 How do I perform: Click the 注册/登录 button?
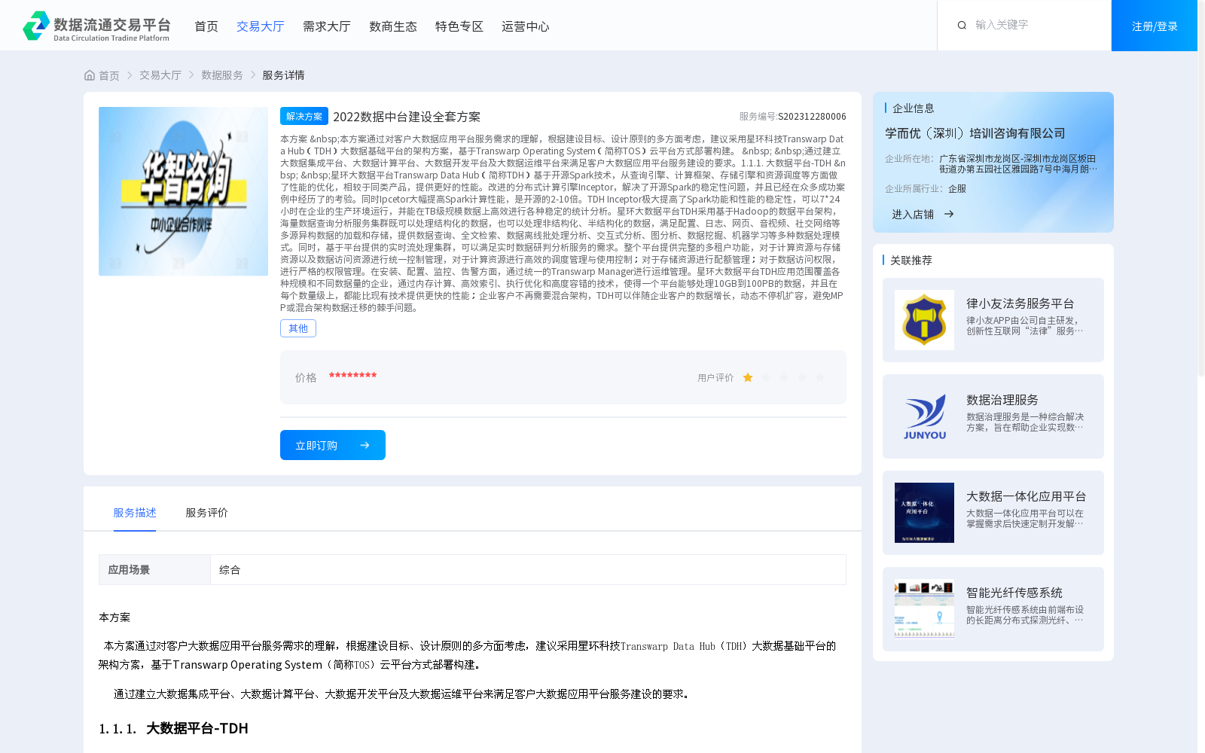(x=1155, y=26)
